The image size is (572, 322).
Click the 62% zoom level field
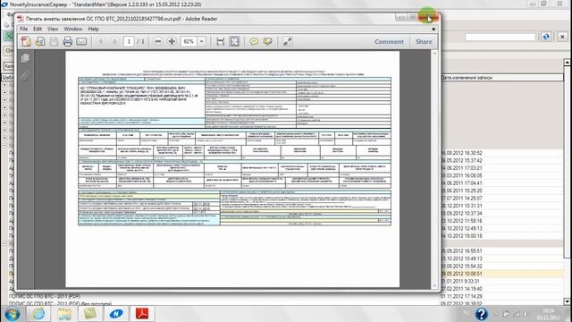(189, 42)
